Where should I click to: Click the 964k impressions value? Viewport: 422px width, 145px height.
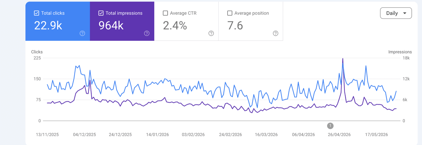pyautogui.click(x=111, y=26)
